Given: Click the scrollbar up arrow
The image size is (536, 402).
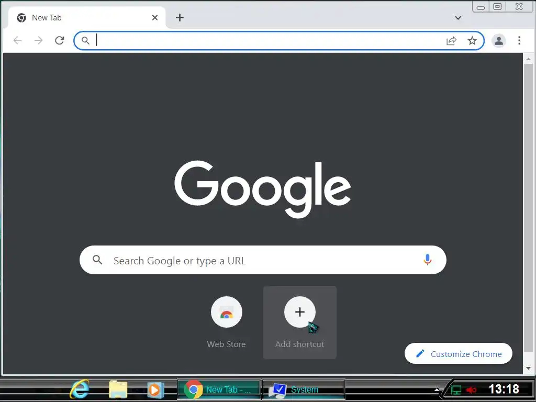Looking at the screenshot, I should (529, 59).
